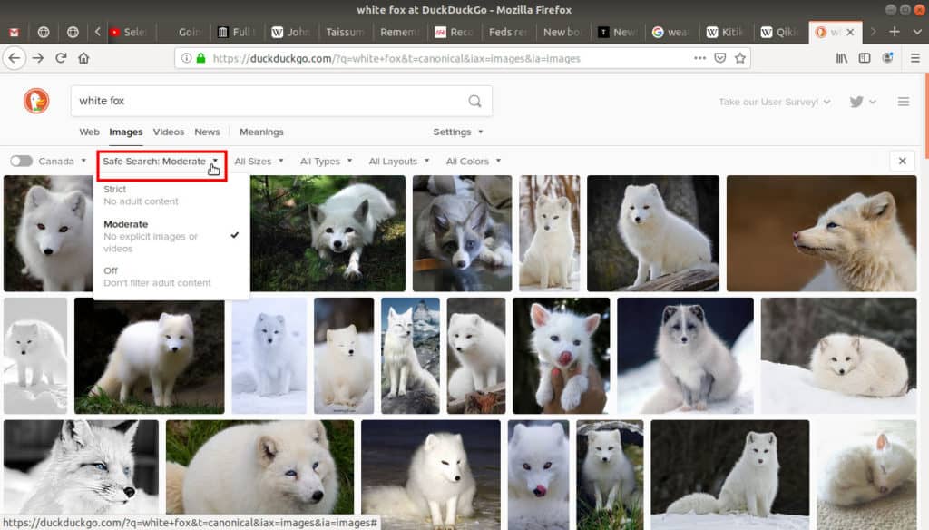Open the Firefox Library icon
The height and width of the screenshot is (530, 929).
pyautogui.click(x=841, y=58)
